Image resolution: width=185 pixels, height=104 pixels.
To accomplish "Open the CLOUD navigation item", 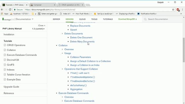I will [x=82, y=19].
